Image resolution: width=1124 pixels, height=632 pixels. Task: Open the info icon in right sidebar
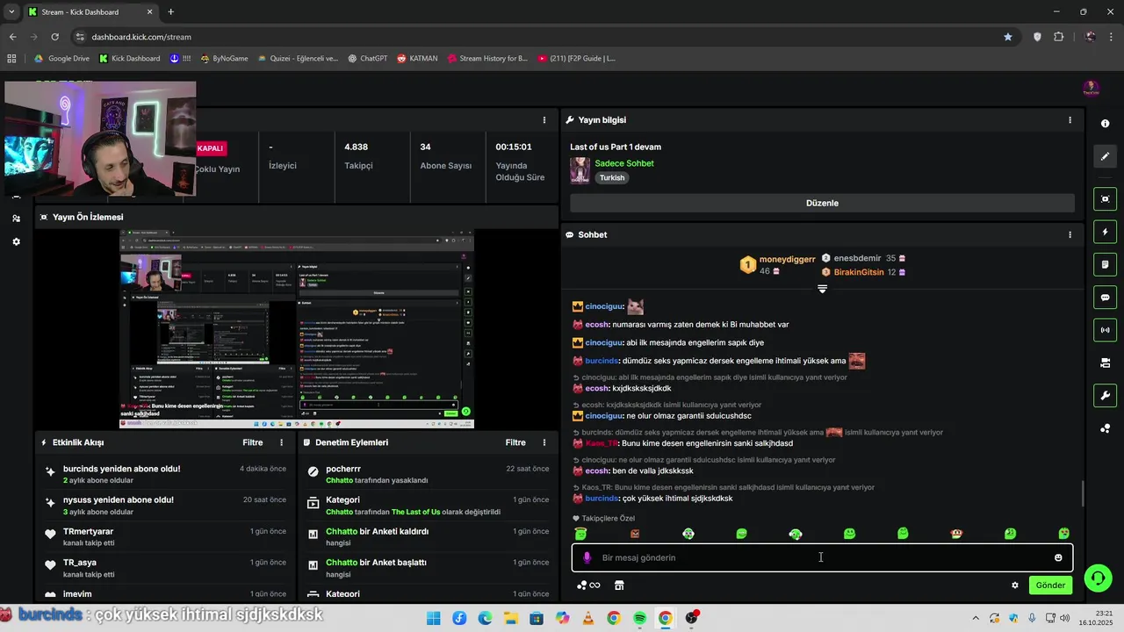[1105, 124]
